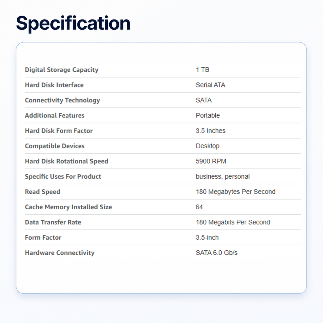Image resolution: width=323 pixels, height=323 pixels.
Task: Click the 3.5-inch Form Factor value
Action: [207, 237]
